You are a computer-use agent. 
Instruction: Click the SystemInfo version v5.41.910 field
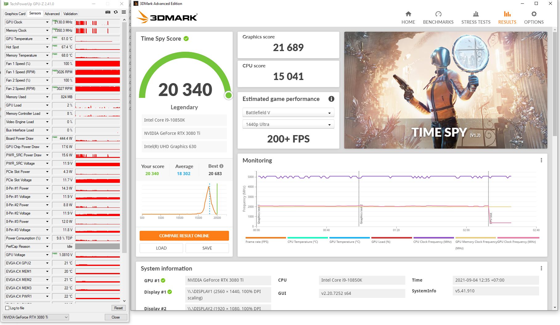tap(496, 291)
